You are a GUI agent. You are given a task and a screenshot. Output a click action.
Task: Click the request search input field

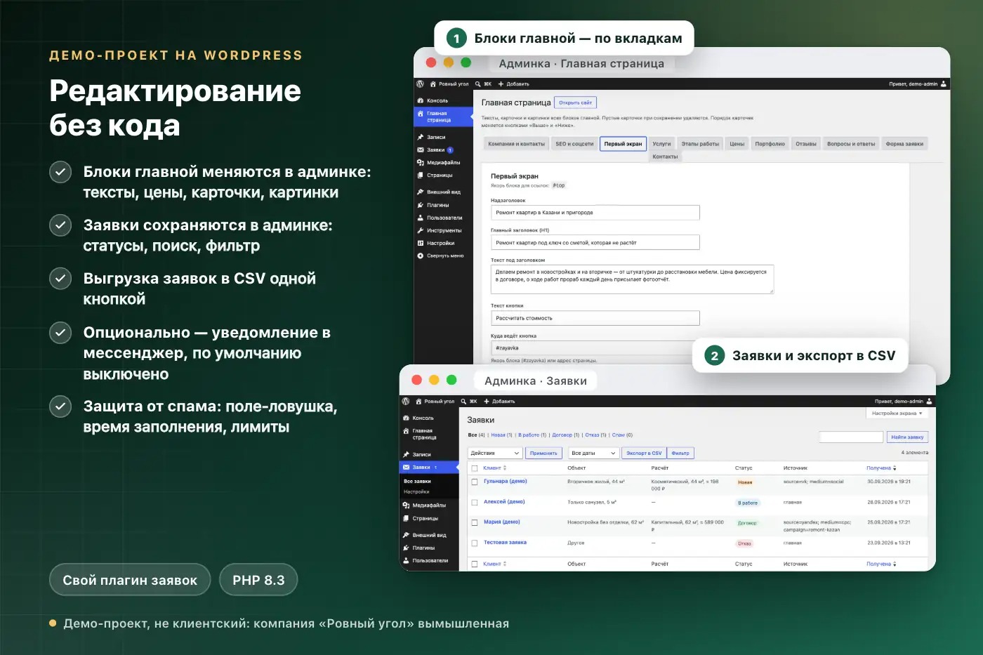point(851,437)
